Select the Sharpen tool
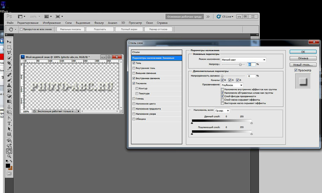The width and height of the screenshot is (322, 193). pyautogui.click(x=9, y=107)
